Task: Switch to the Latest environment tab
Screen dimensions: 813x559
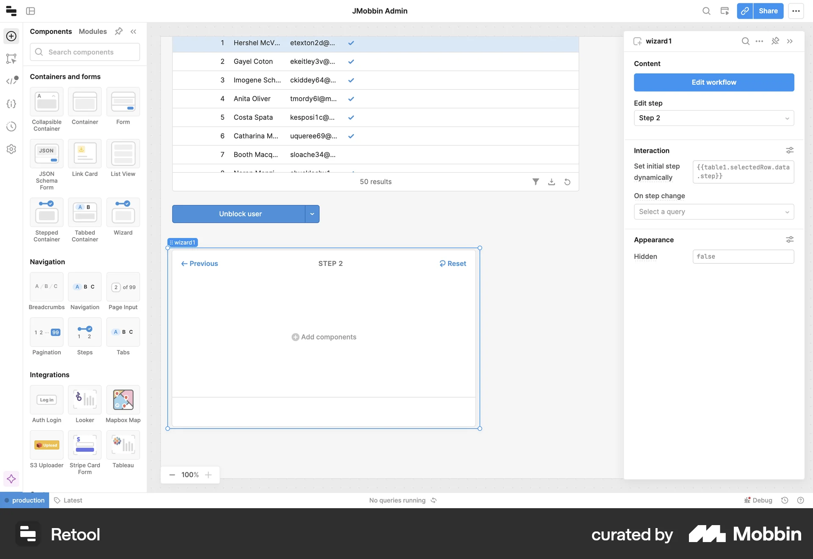Action: [x=73, y=500]
